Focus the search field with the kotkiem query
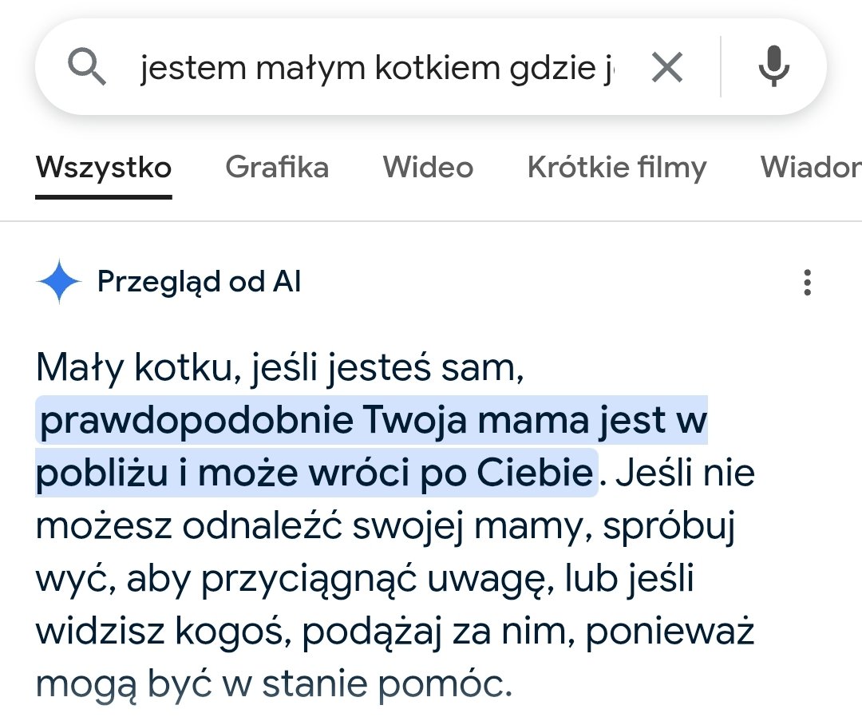The image size is (862, 717). coord(377,68)
